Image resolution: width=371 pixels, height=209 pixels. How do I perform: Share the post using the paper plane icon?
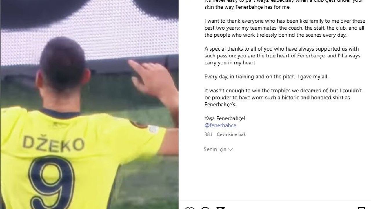(x=221, y=208)
